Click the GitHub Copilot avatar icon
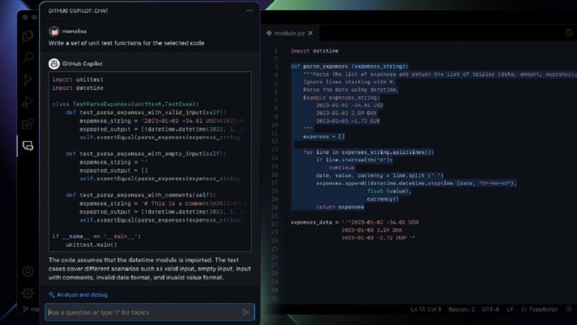 pyautogui.click(x=54, y=64)
